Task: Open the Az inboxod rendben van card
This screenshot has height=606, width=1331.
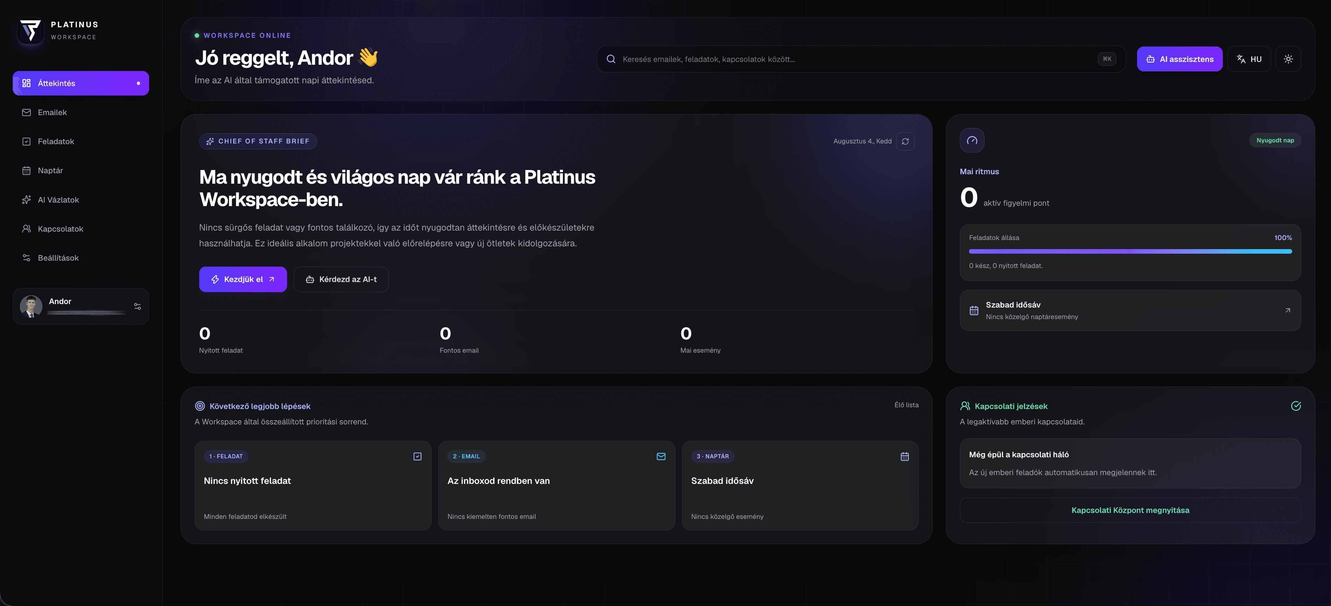Action: coord(557,486)
